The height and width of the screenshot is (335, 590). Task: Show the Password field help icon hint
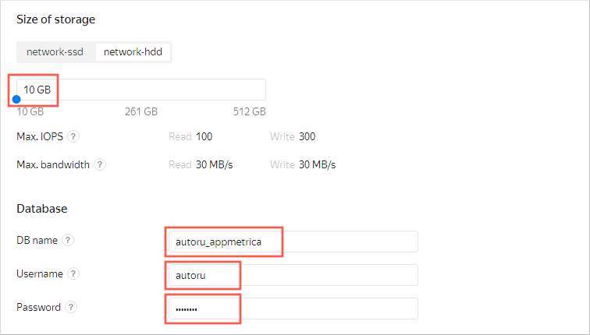71,308
